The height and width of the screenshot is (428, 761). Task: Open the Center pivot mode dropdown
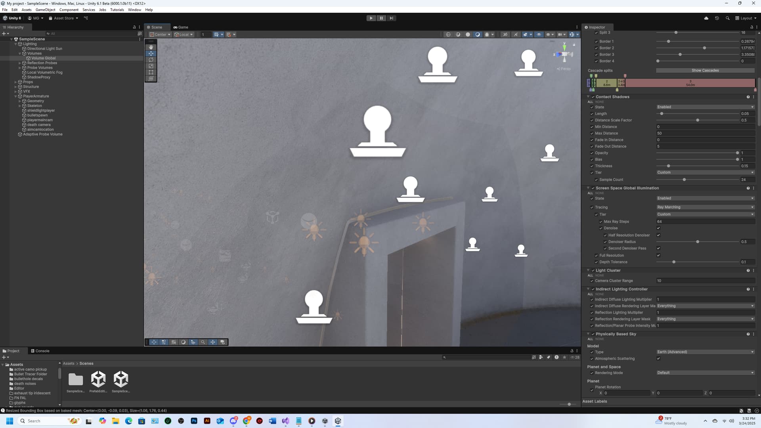pos(160,34)
